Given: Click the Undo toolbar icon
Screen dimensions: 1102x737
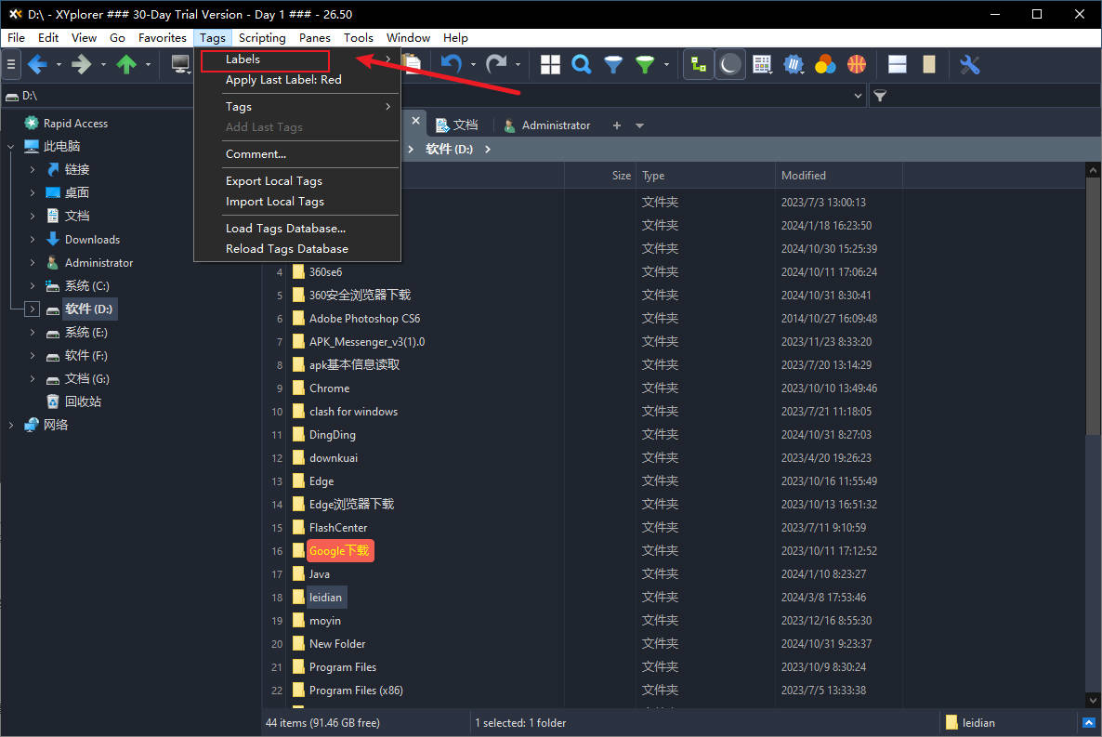Looking at the screenshot, I should point(452,64).
